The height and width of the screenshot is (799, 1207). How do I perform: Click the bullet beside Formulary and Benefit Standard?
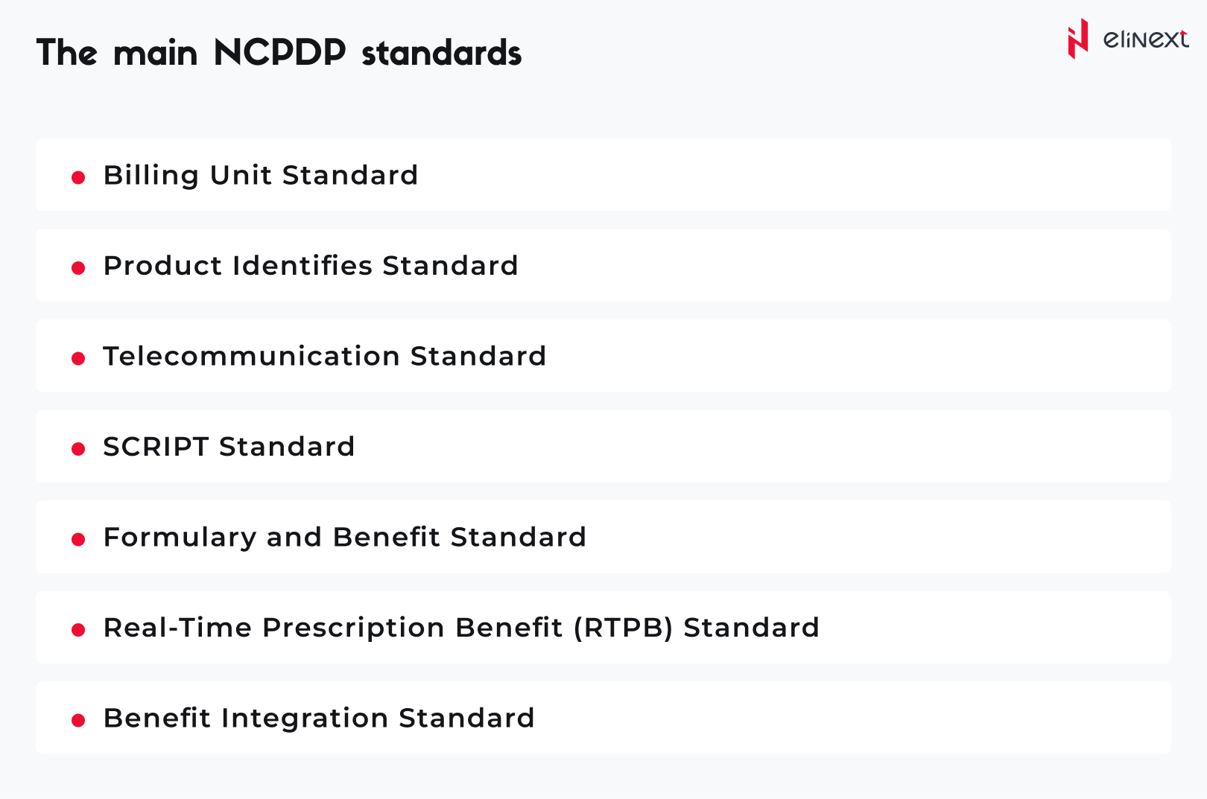(x=78, y=539)
